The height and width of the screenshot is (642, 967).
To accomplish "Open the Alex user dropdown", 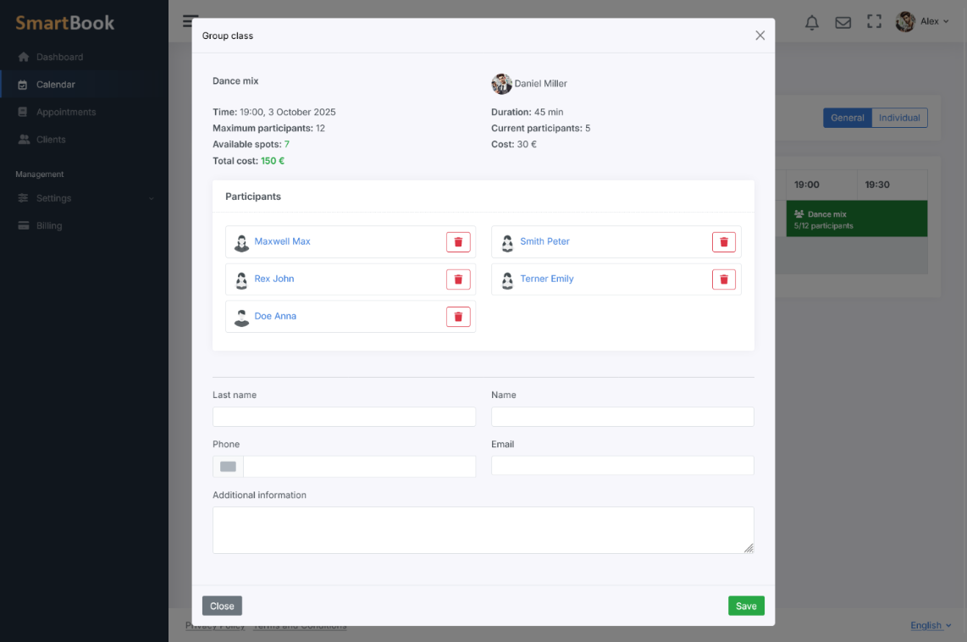I will pos(921,22).
